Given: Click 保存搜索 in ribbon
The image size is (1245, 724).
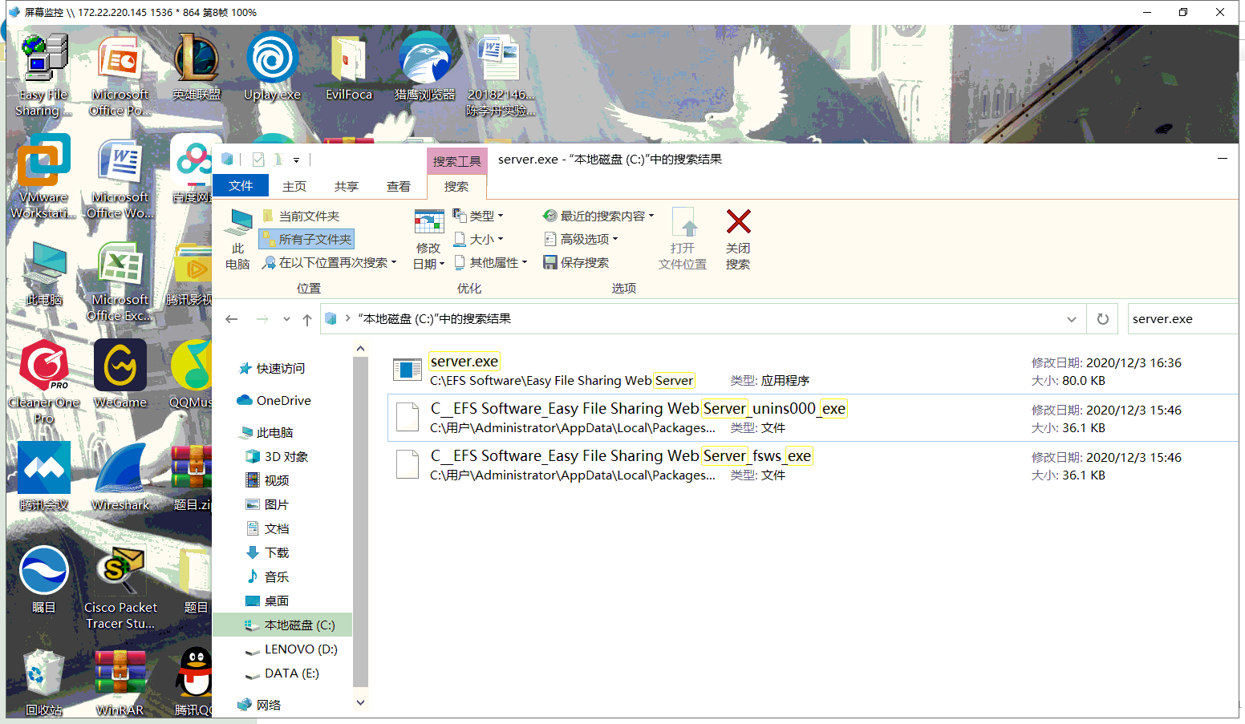Looking at the screenshot, I should 577,262.
